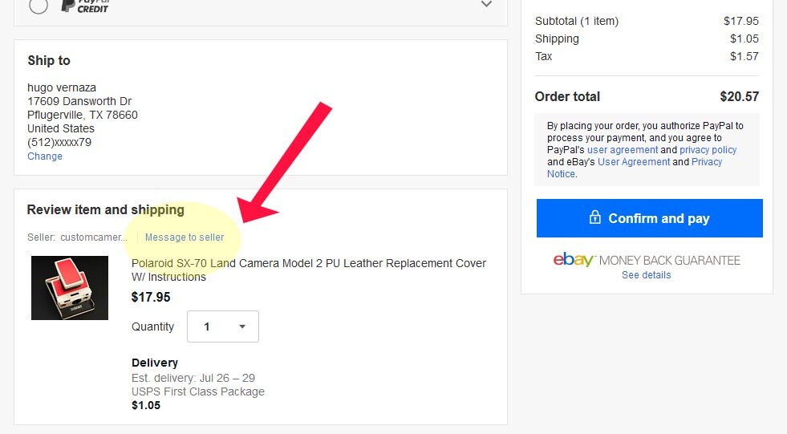This screenshot has width=787, height=434.
Task: Click the Review item and shipping heading
Action: click(106, 210)
